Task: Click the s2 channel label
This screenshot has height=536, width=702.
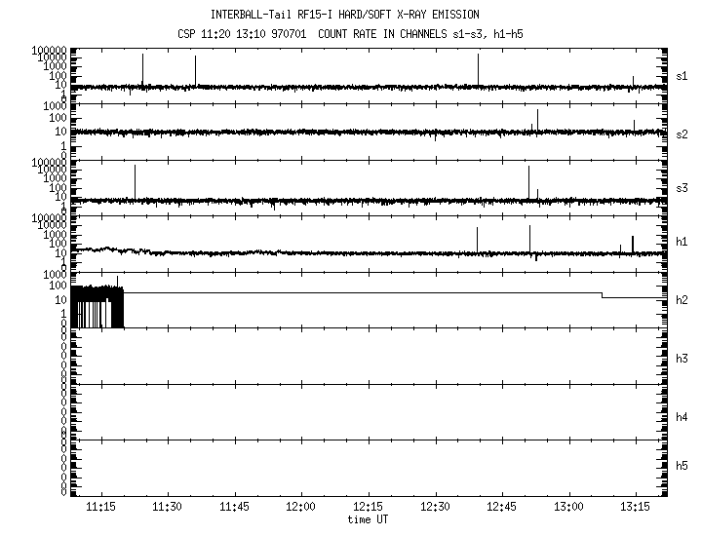Action: pyautogui.click(x=682, y=134)
